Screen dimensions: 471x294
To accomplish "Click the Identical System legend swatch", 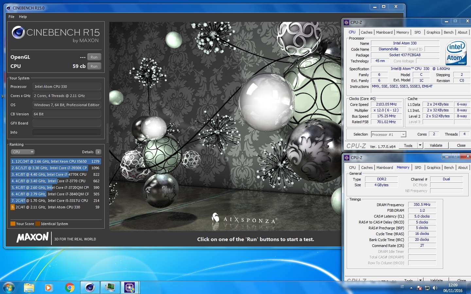I will [38, 224].
